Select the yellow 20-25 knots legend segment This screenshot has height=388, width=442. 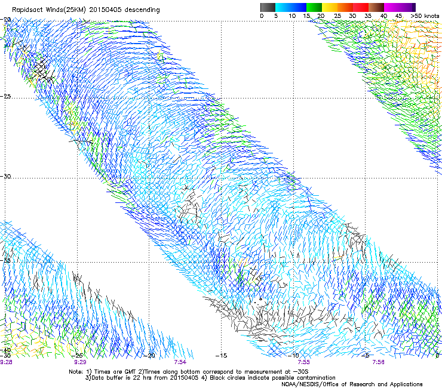coord(330,7)
